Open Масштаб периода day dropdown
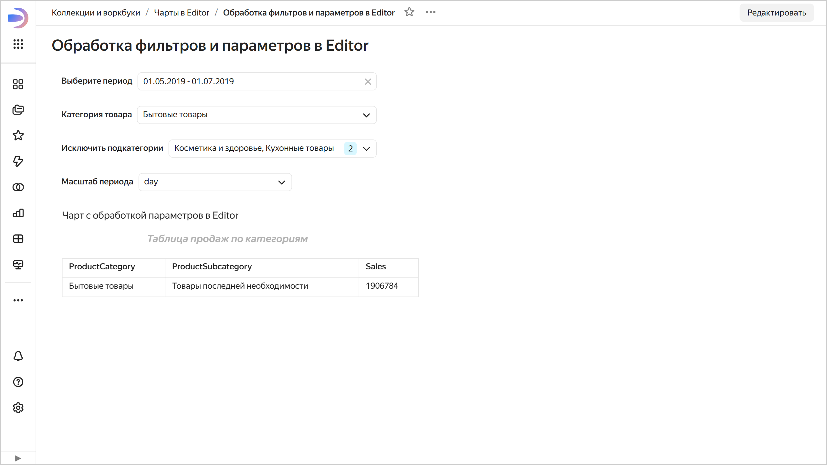827x465 pixels. 215,182
